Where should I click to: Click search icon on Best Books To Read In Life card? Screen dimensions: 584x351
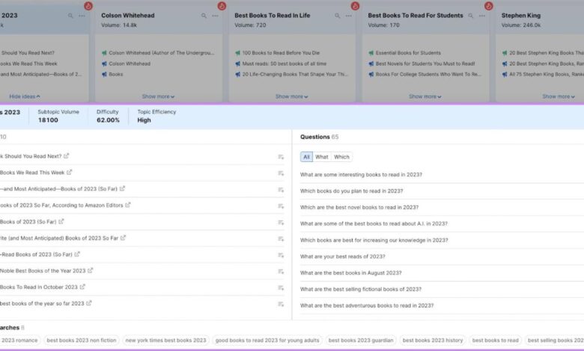[x=337, y=16]
